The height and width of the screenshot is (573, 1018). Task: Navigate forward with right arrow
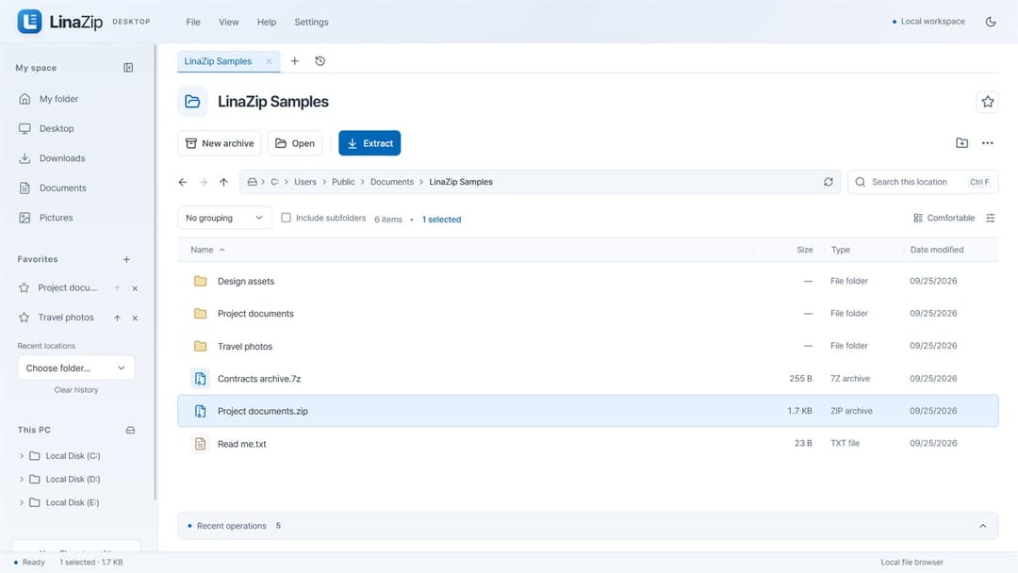pyautogui.click(x=204, y=182)
